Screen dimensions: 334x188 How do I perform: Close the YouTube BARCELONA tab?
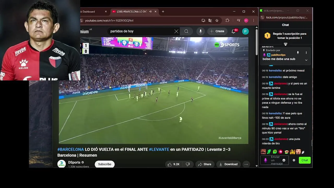click(x=156, y=11)
